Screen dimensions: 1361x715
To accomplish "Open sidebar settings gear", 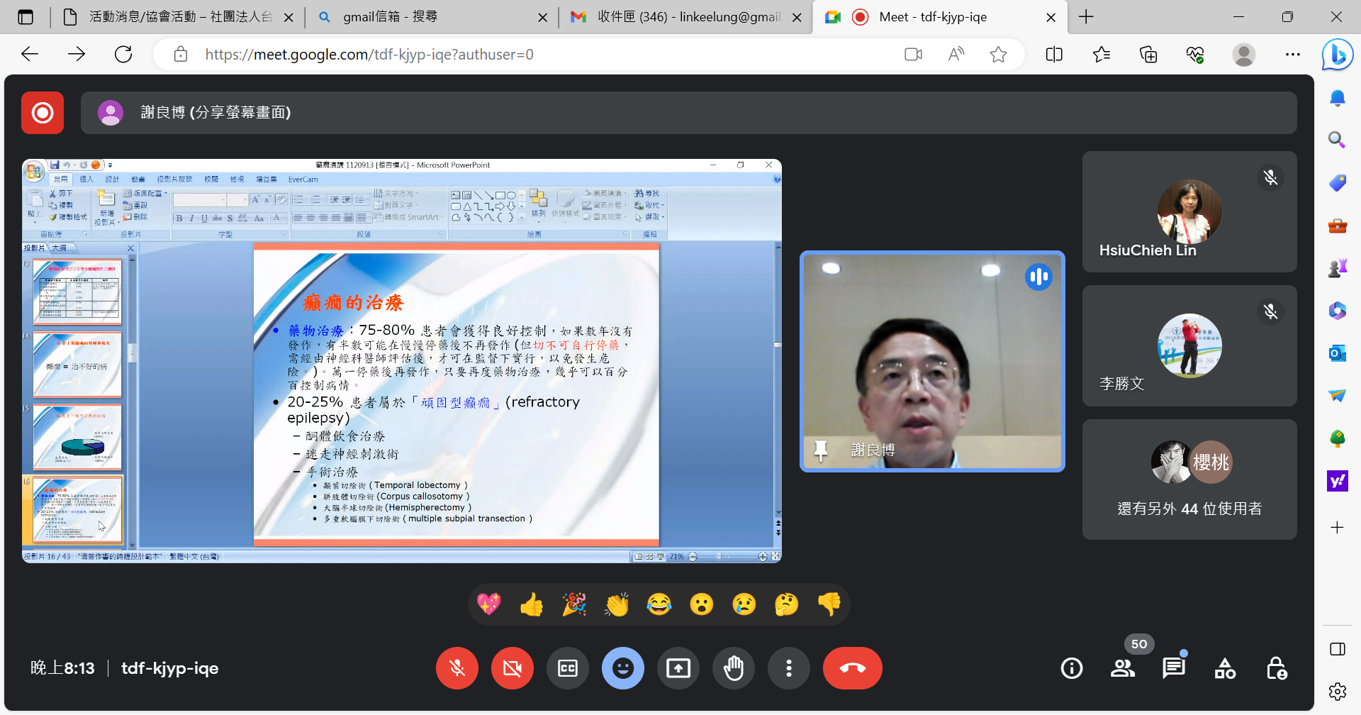I will [x=1337, y=692].
